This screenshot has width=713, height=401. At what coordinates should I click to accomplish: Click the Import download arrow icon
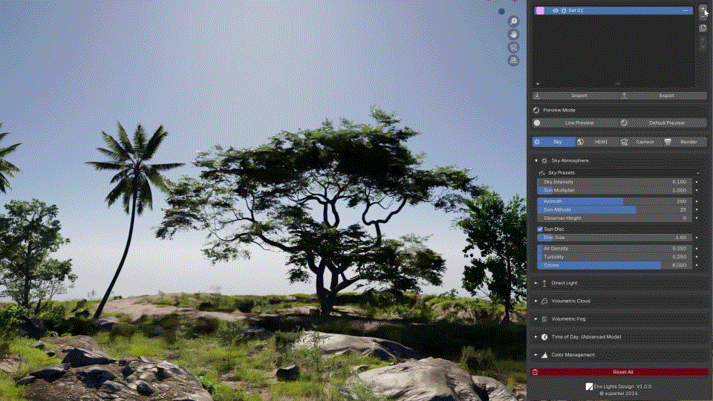click(x=537, y=96)
